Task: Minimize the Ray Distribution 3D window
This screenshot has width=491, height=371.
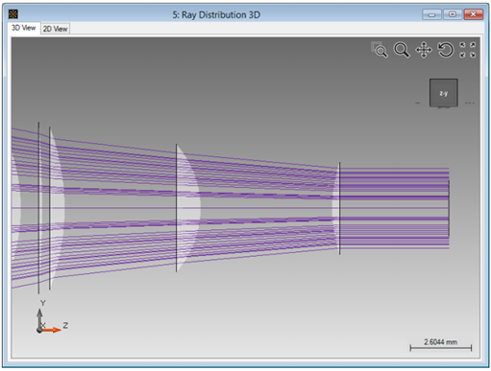Action: coord(431,14)
